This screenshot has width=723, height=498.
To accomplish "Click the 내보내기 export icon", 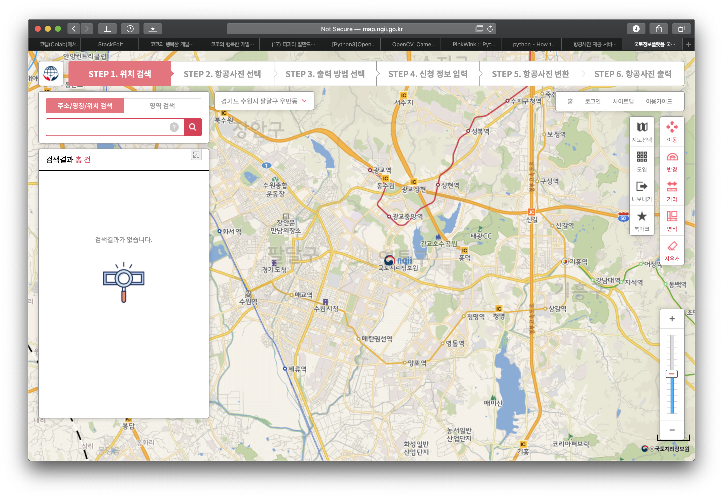I will point(642,191).
